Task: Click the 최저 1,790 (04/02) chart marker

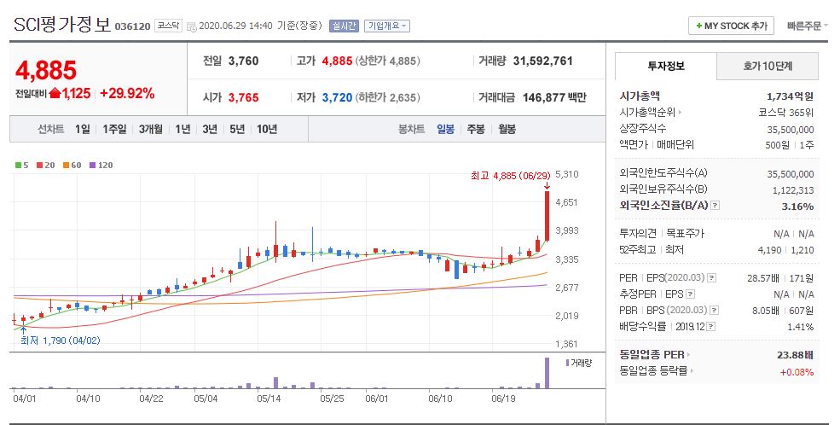Action: coord(60,341)
